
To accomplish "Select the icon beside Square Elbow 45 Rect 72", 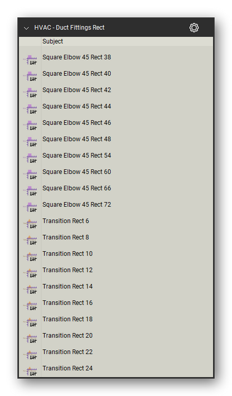I will 30,207.
